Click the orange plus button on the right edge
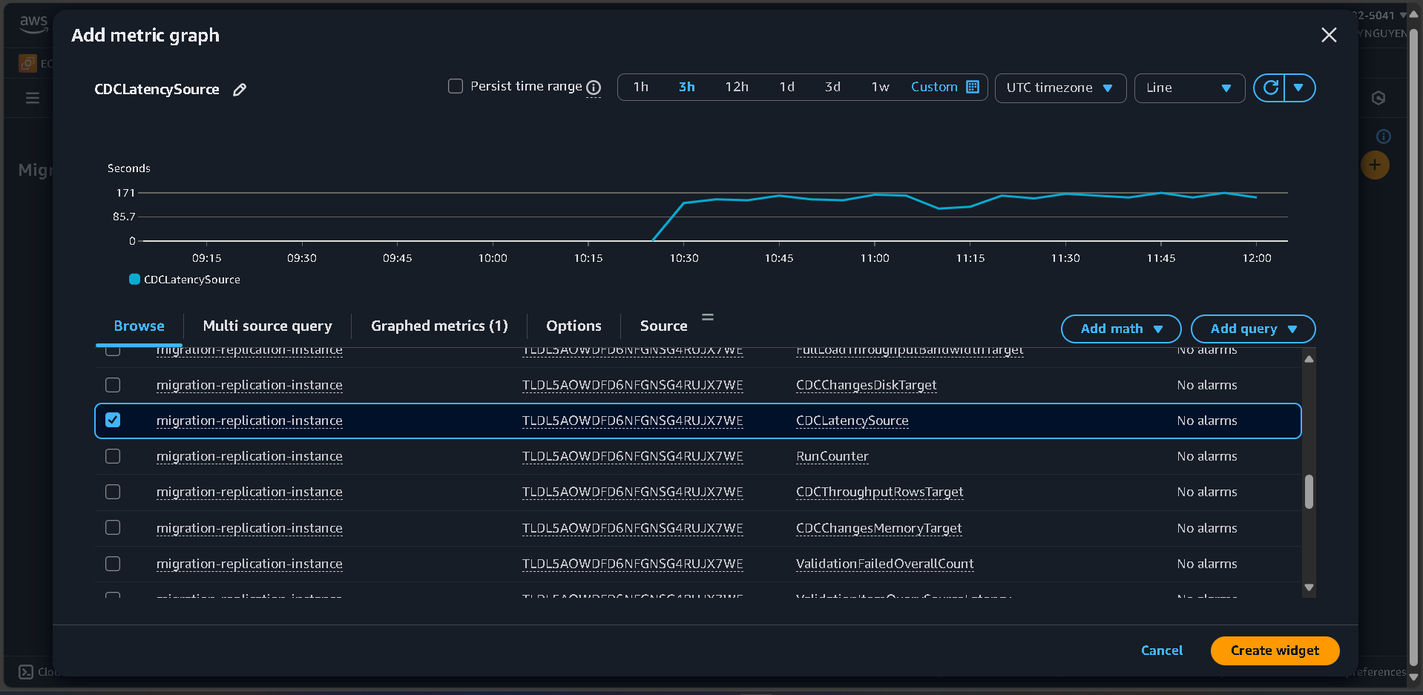This screenshot has width=1423, height=695. (x=1375, y=165)
